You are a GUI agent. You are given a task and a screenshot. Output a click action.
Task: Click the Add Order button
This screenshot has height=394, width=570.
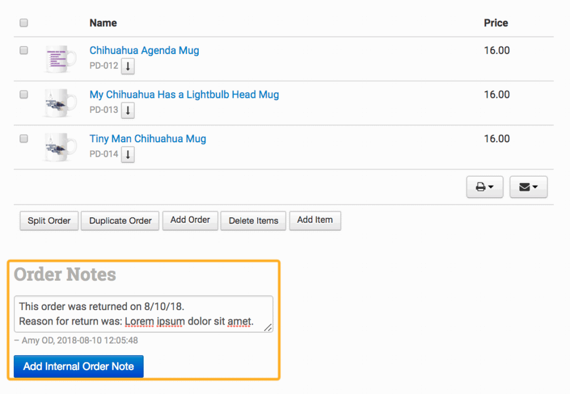(190, 220)
